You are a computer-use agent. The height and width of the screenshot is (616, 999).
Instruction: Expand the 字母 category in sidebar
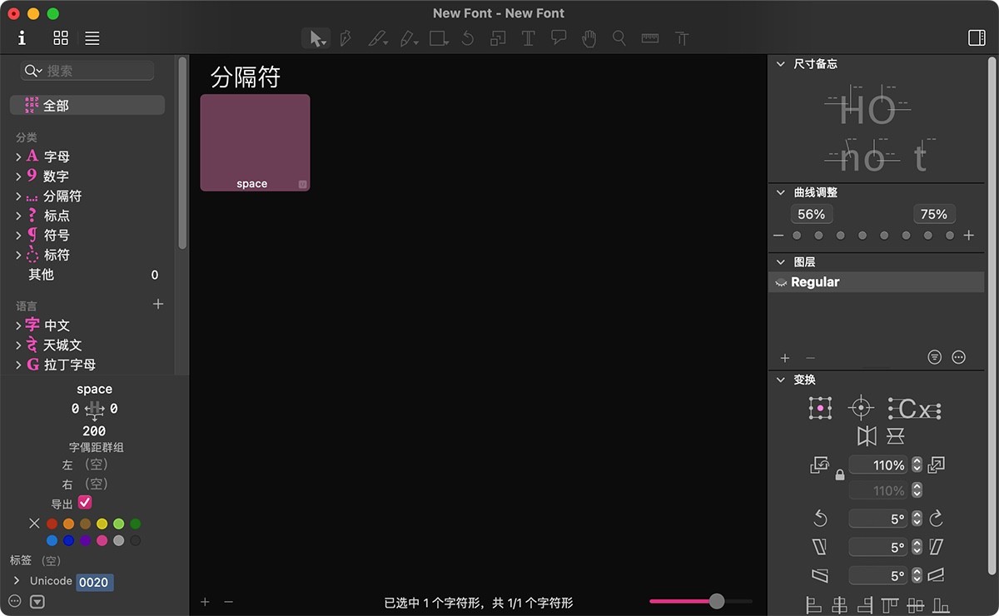tap(17, 156)
